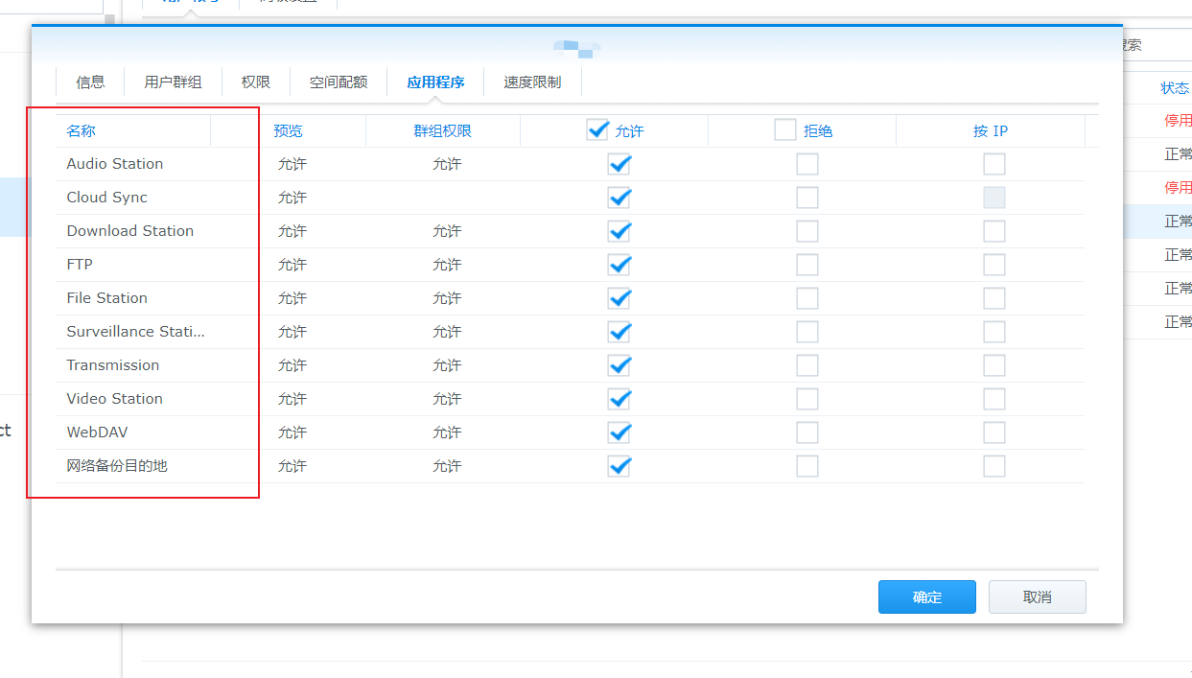
Task: Sort by the 名称 column header
Action: click(x=81, y=131)
